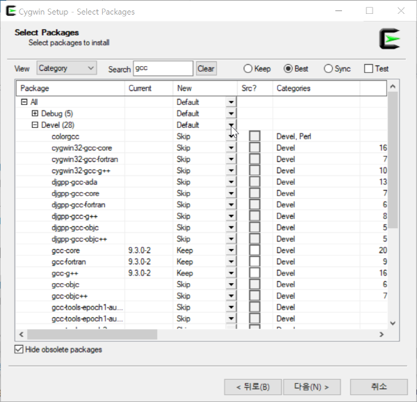Select the colorgcc package row
The width and height of the screenshot is (417, 402).
[202, 136]
